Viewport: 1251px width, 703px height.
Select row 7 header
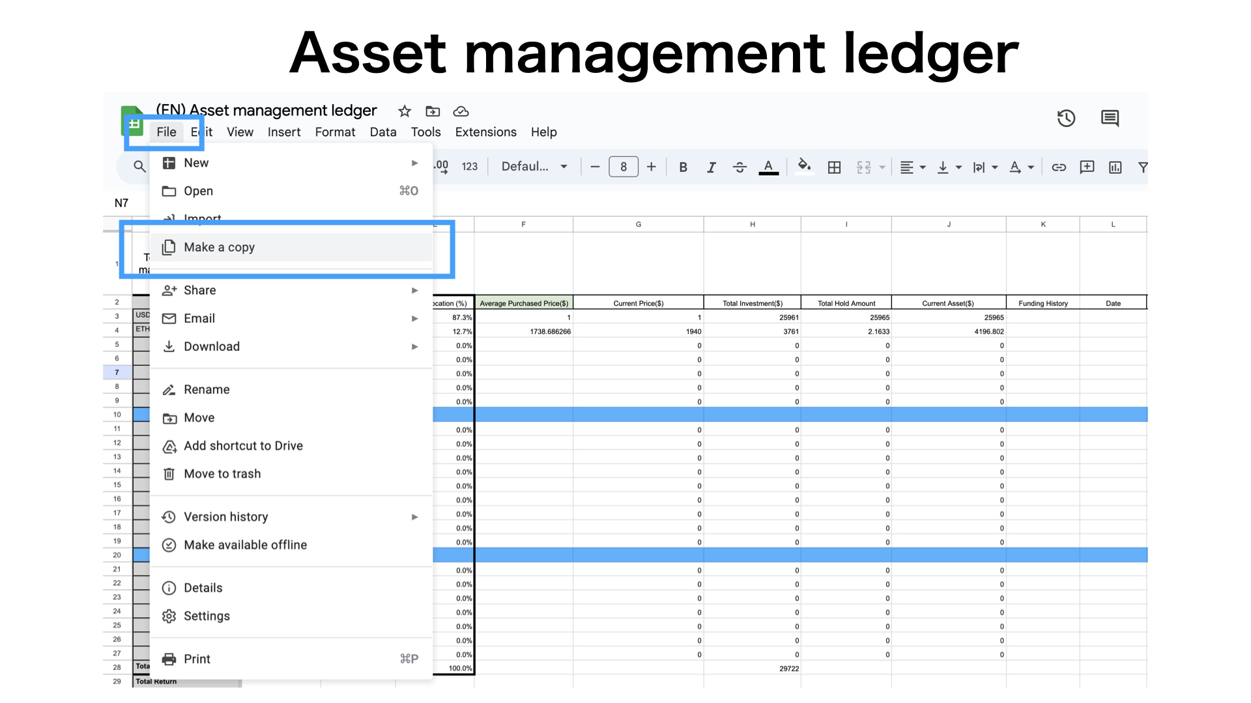pyautogui.click(x=117, y=372)
